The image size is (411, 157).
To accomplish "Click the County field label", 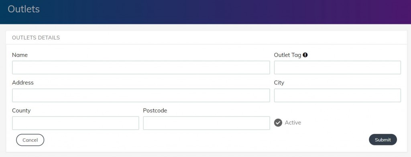I will 21,111.
